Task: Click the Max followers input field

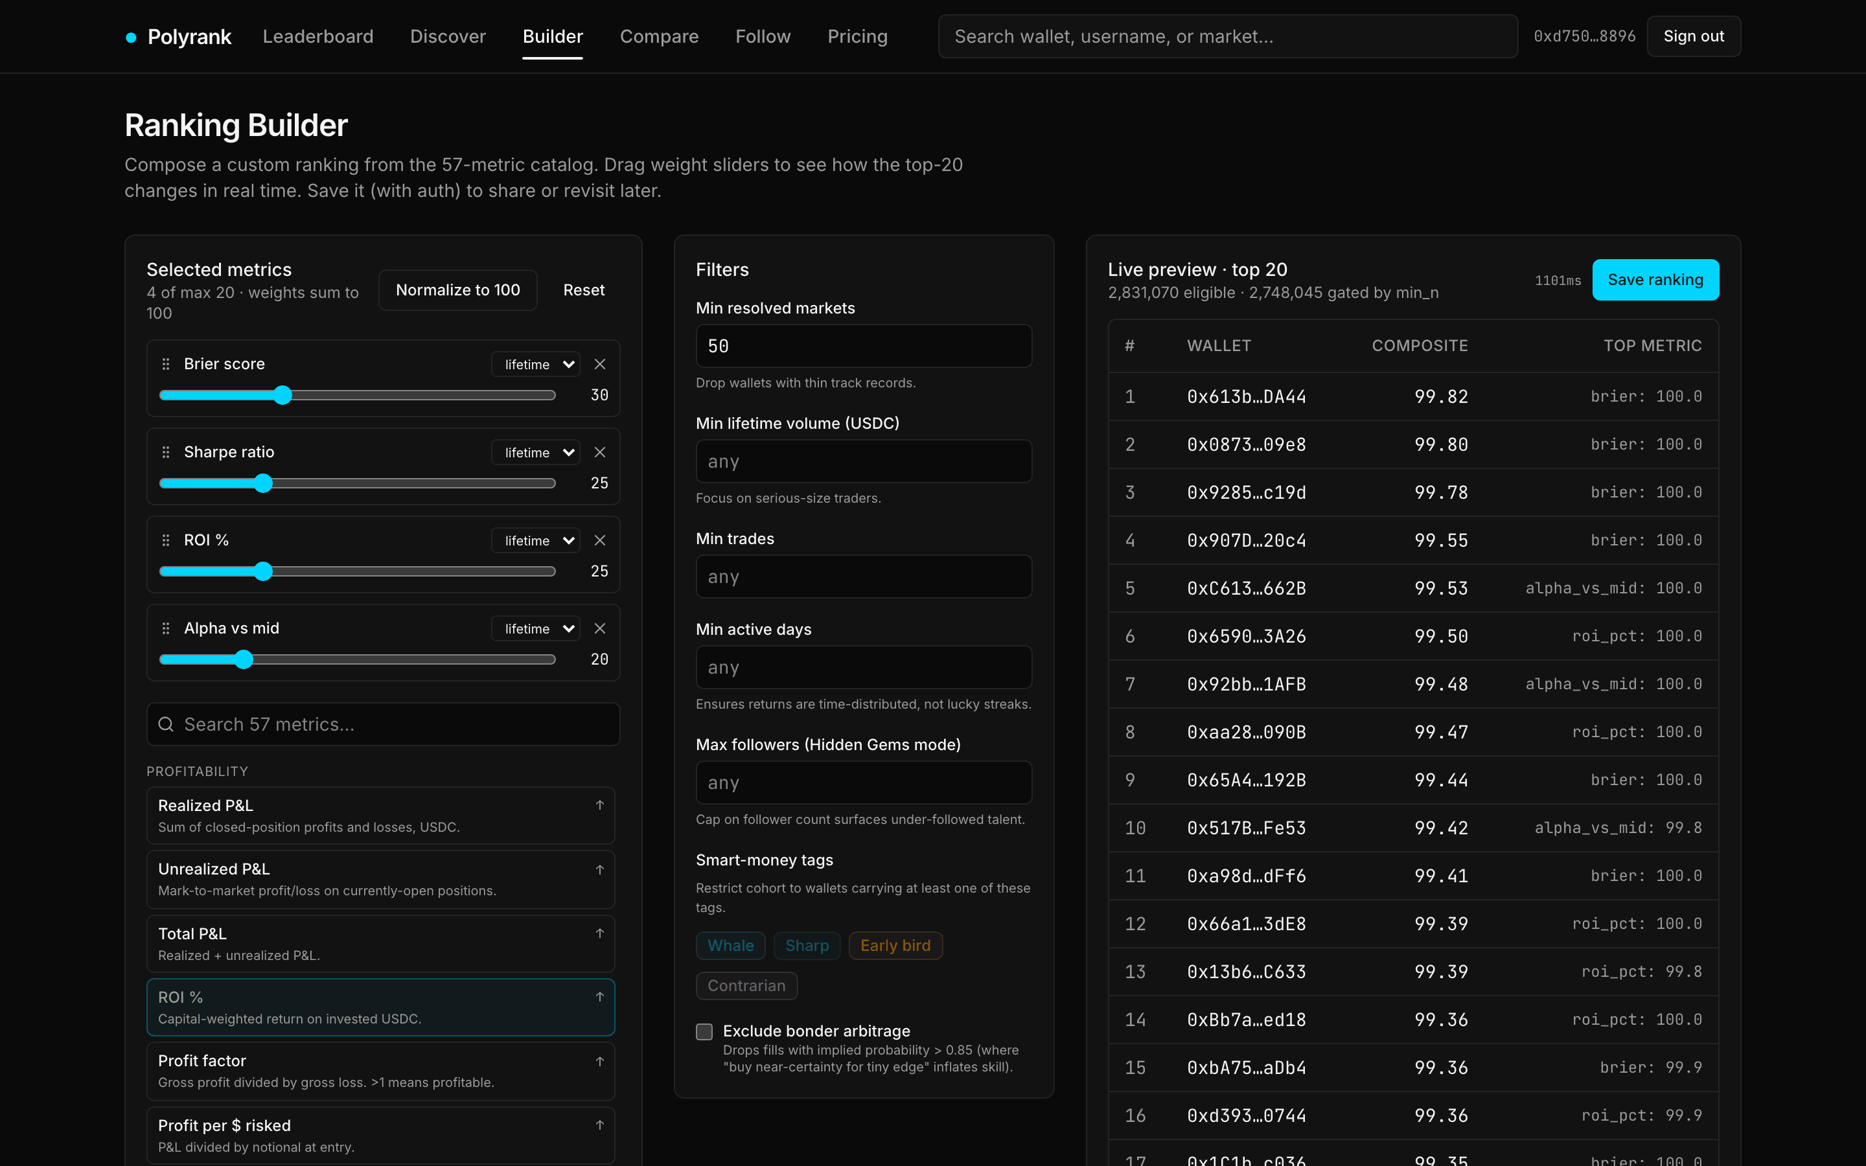Action: pos(864,783)
